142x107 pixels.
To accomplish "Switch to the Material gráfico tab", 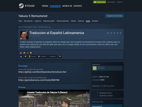I will [x=49, y=21].
